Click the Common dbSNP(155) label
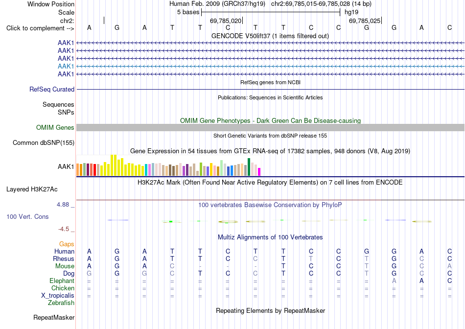Screen dimensions: 465x329 (43, 142)
